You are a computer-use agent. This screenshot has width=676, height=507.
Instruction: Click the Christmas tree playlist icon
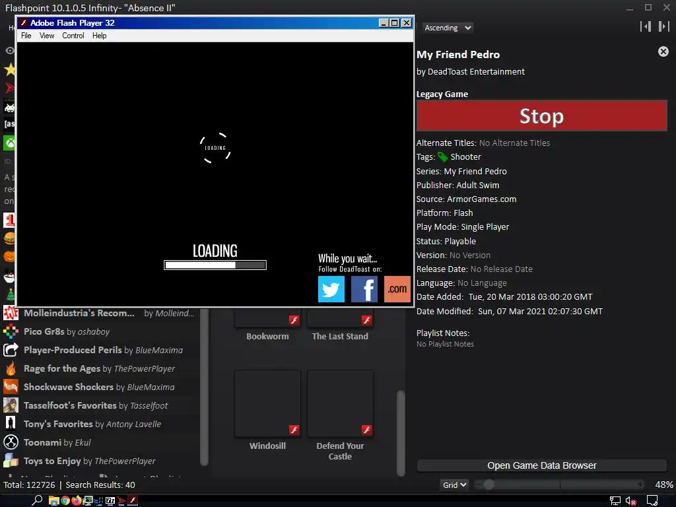point(9,294)
